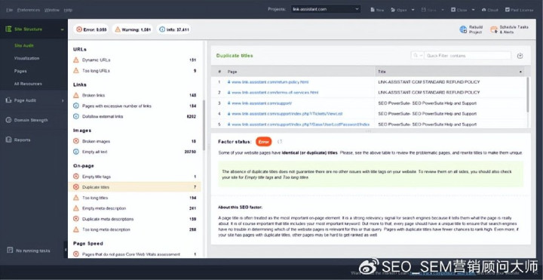Screen dimensions: 543x280
Task: Click the No running tasks icon
Action: (x=10, y=251)
